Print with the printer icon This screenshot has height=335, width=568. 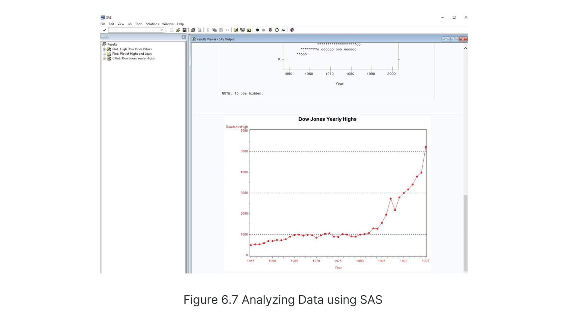(x=193, y=30)
